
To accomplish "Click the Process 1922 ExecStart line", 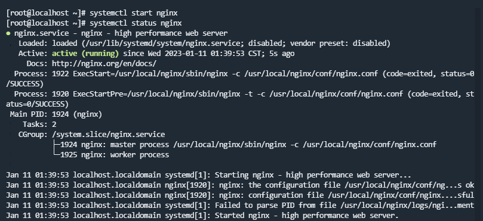I will pos(240,79).
